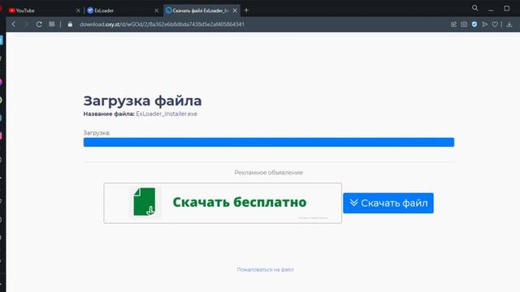The width and height of the screenshot is (520, 292).
Task: Click the blue Загрузка progress bar
Action: pyautogui.click(x=269, y=142)
